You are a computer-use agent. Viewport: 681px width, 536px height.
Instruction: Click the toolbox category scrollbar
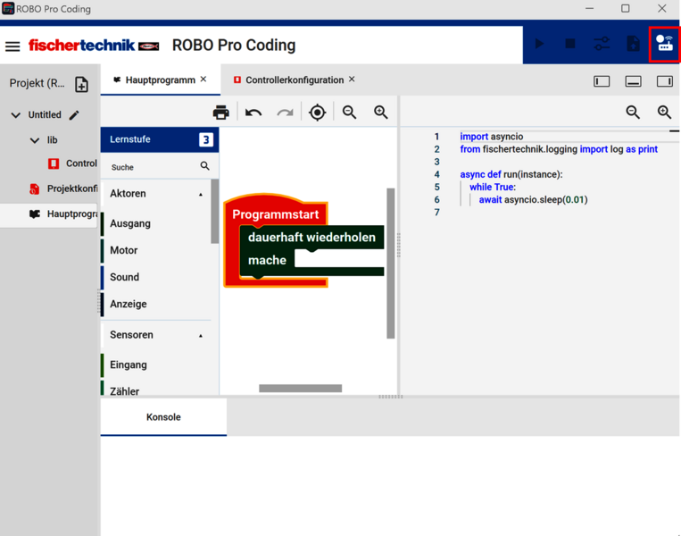pos(214,211)
